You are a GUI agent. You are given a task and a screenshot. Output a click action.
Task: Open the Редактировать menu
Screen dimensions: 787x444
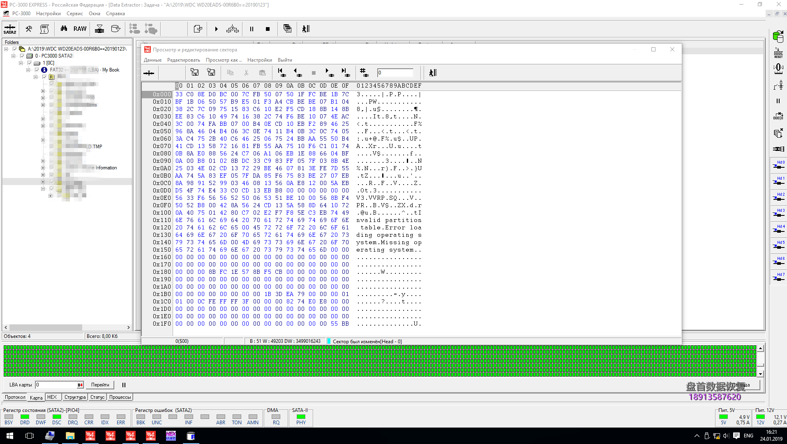coord(184,60)
